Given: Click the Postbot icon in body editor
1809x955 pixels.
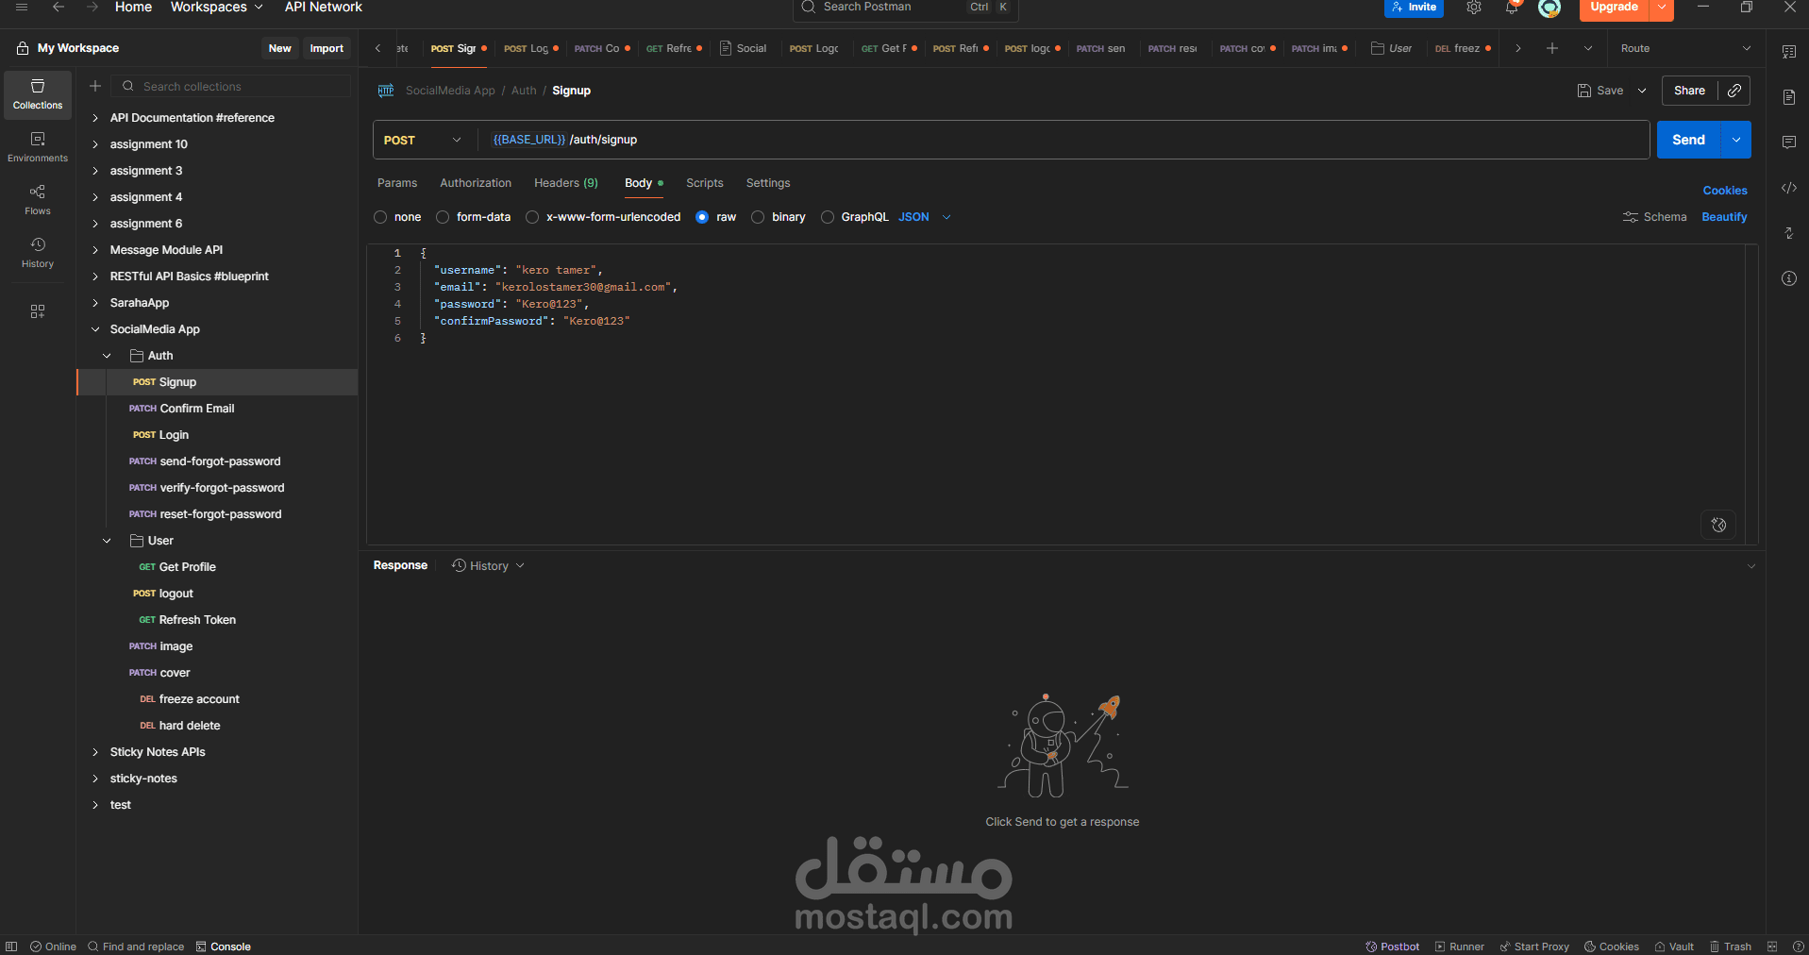Looking at the screenshot, I should click(1718, 525).
